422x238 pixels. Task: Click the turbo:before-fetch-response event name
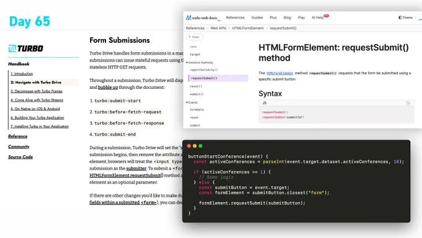pos(129,123)
